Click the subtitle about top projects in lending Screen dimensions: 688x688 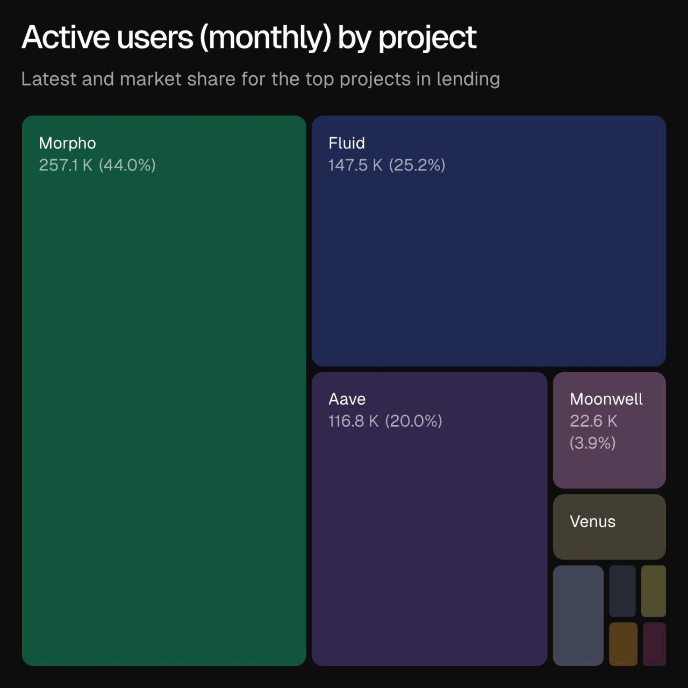[261, 79]
